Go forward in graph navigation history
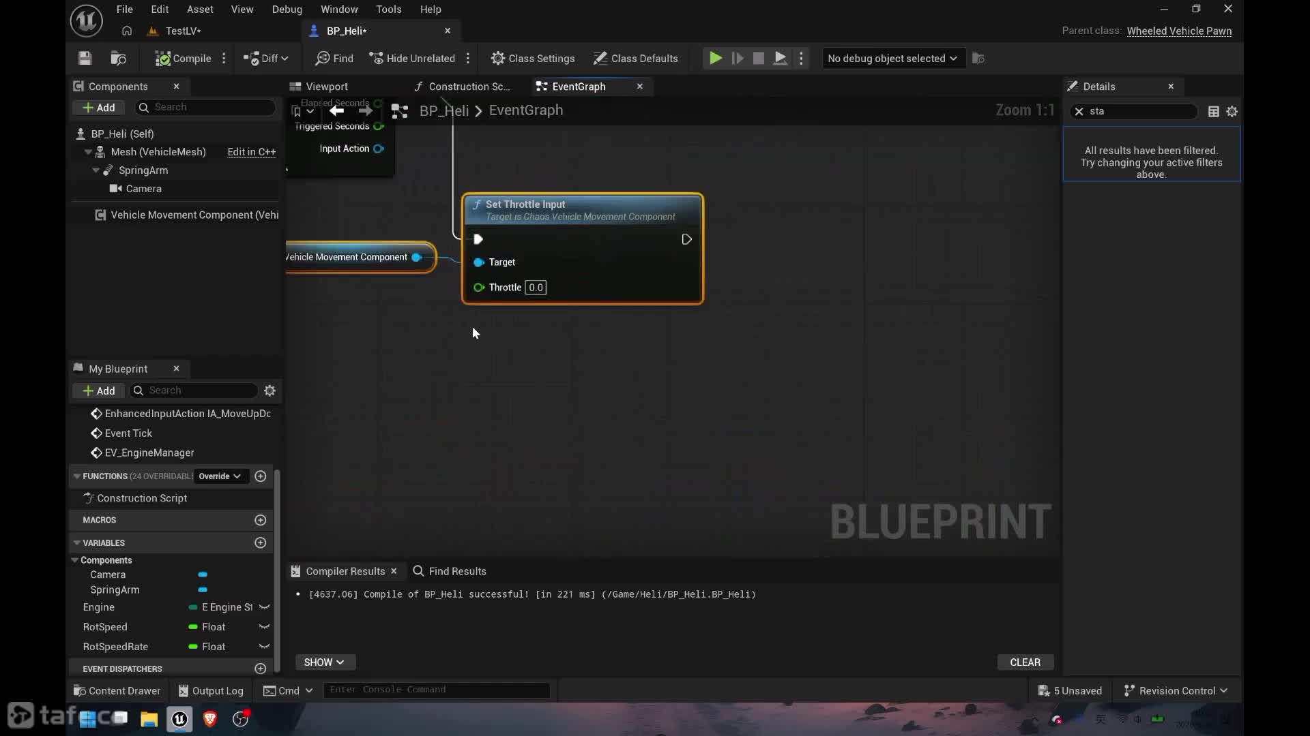The width and height of the screenshot is (1310, 736). pos(366,110)
